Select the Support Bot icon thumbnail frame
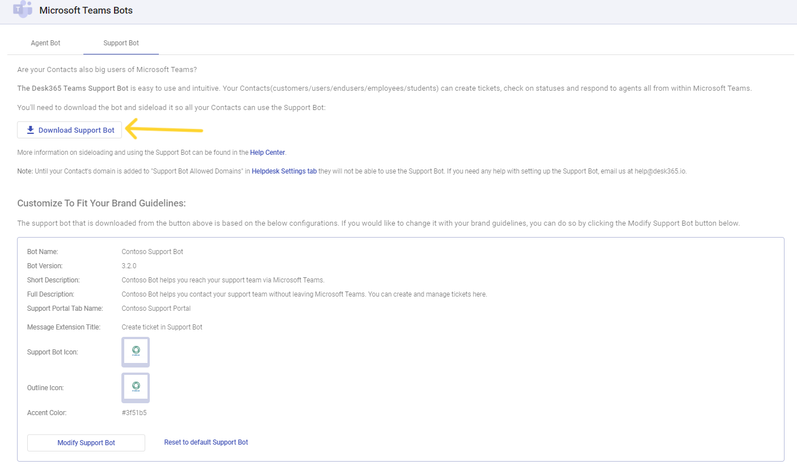The width and height of the screenshot is (797, 469). click(x=135, y=352)
